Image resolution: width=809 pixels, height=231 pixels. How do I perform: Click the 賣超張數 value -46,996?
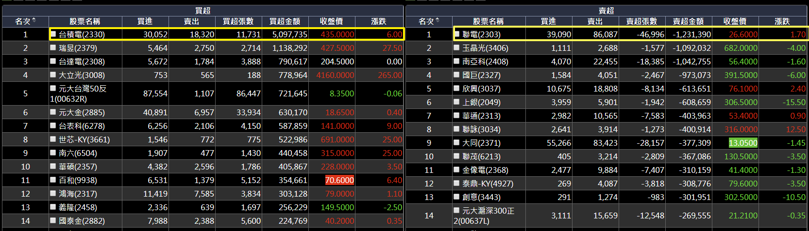click(651, 34)
